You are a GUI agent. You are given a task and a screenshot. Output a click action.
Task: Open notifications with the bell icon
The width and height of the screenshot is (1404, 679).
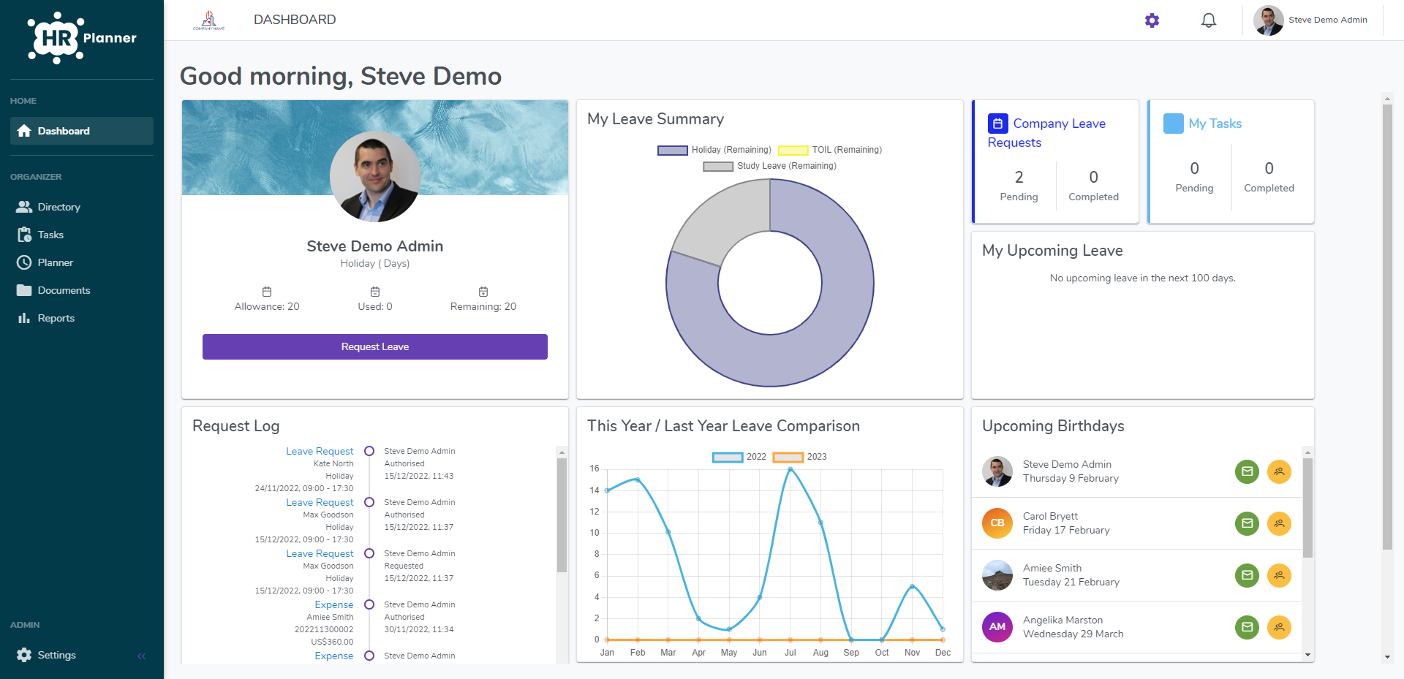(x=1209, y=20)
